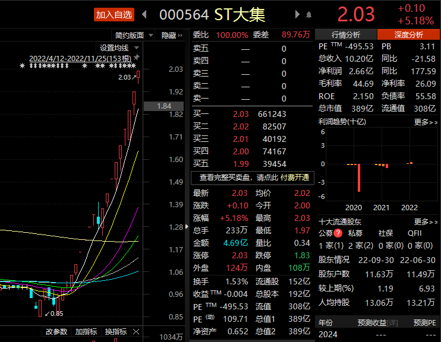The width and height of the screenshot is (441, 342).
Task: Click the 毛利率 44.69 value
Action: [363, 84]
